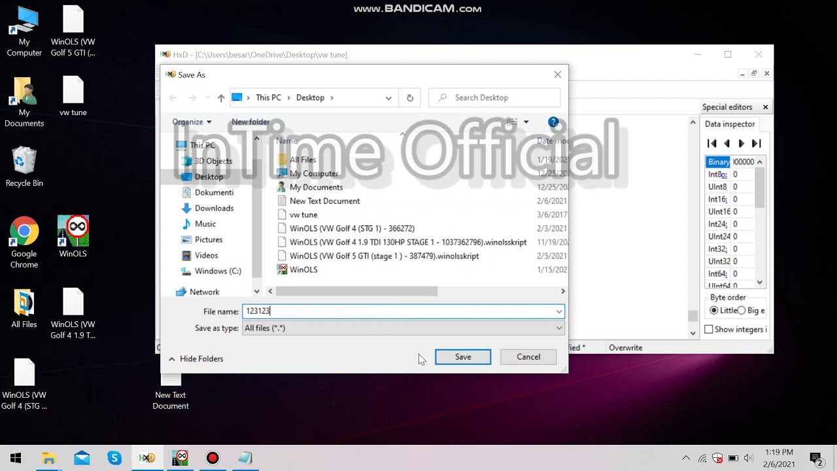This screenshot has height=471, width=837.
Task: Click the Name column header
Action: click(x=287, y=141)
